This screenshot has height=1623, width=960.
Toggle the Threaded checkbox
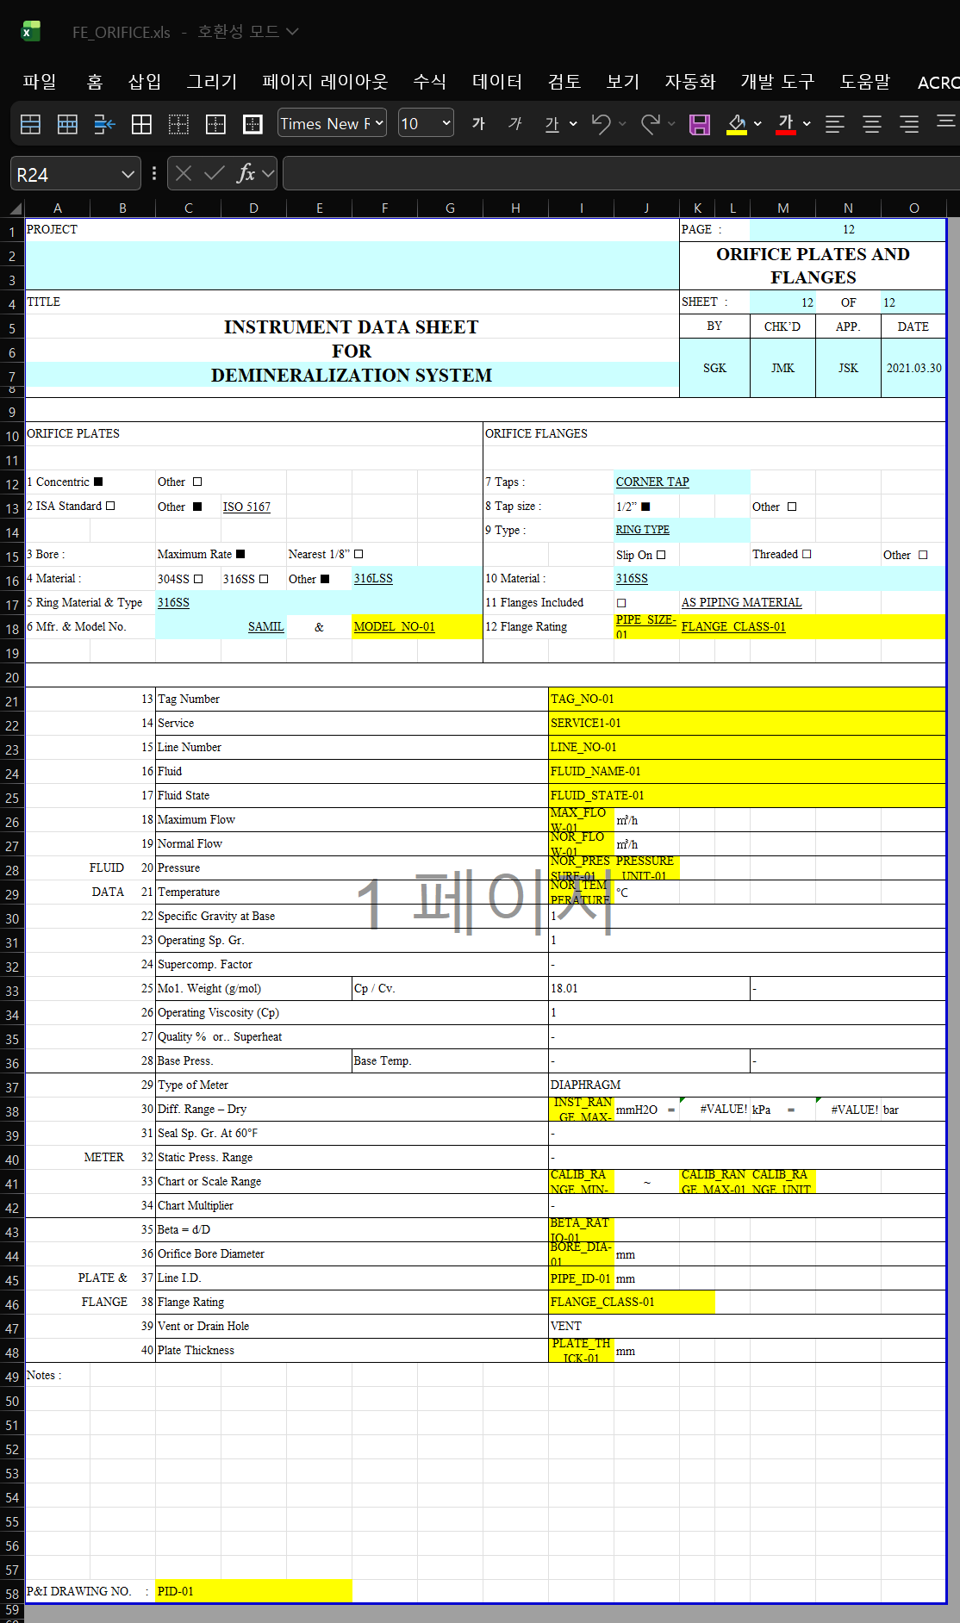807,554
